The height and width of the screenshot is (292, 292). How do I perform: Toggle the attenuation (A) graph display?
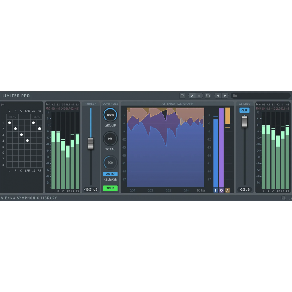[227, 190]
